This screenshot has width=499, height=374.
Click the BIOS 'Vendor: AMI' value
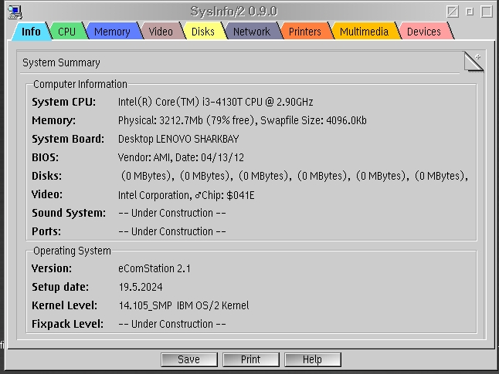click(x=181, y=157)
